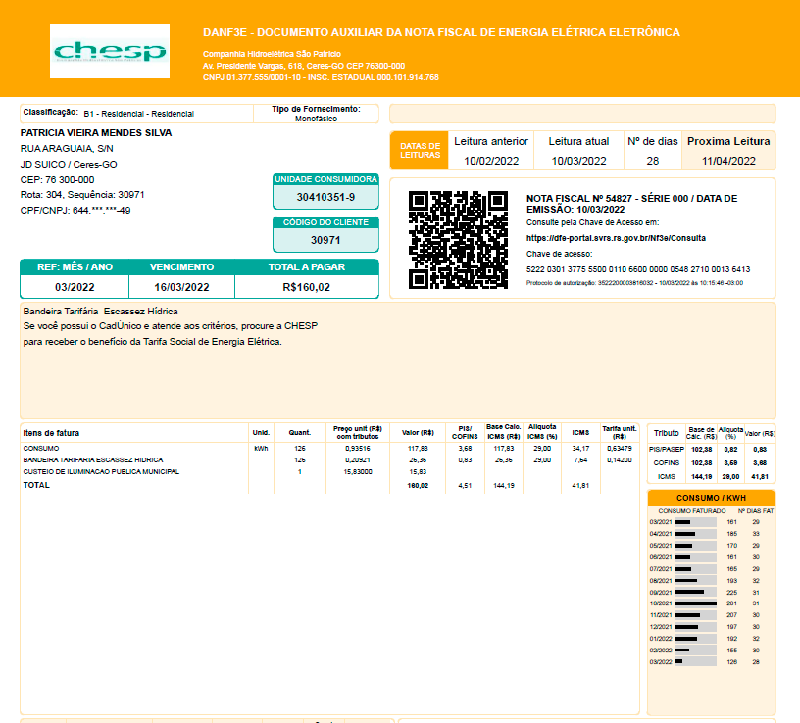The image size is (800, 723).
Task: Select the Bandeira Tarifaria Escassez Hidrica row
Action: [x=93, y=459]
